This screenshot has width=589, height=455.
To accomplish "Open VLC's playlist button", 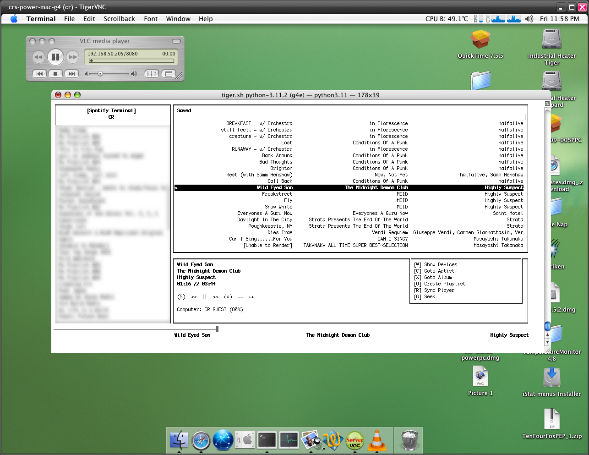I will 169,74.
